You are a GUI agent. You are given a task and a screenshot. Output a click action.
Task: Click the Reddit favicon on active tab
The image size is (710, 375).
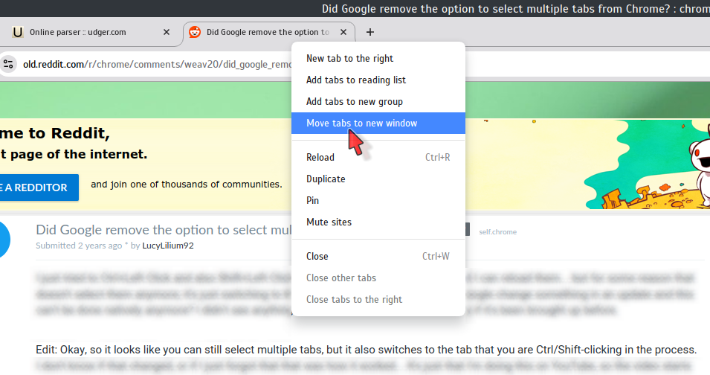click(x=195, y=32)
